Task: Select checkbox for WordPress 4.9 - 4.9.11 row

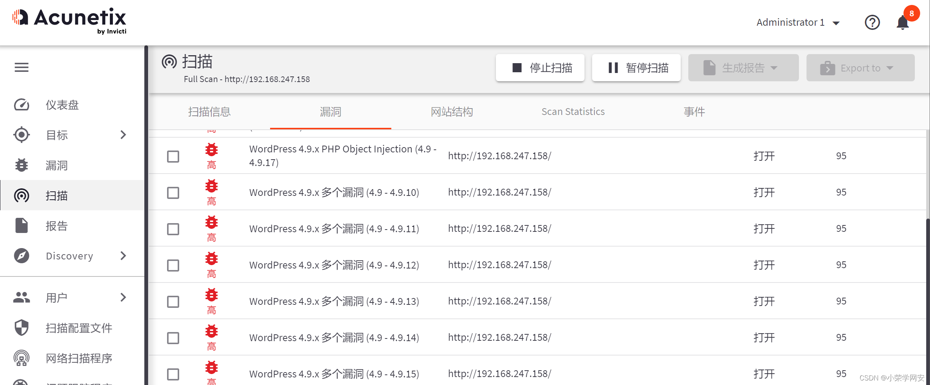Action: click(x=173, y=229)
